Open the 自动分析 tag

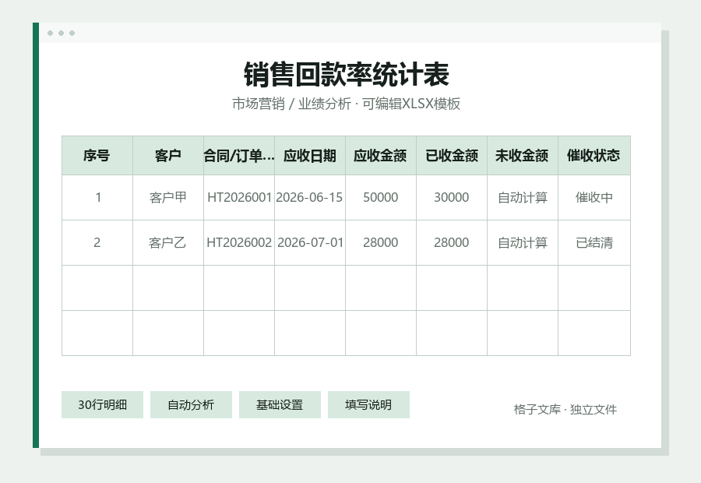(191, 405)
